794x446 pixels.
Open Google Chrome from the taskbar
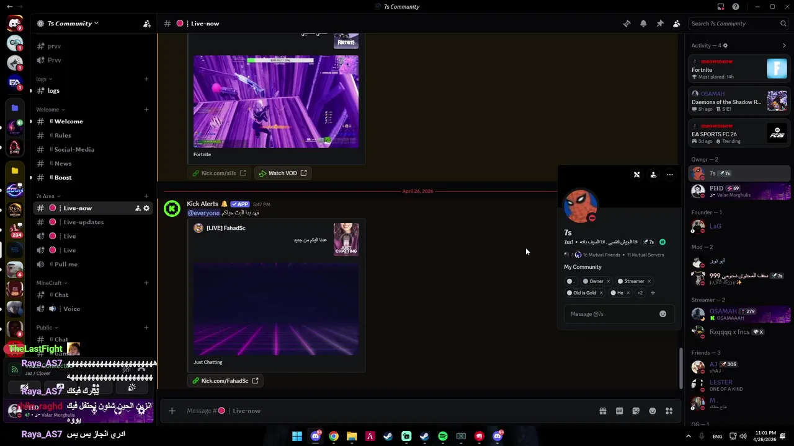(x=334, y=436)
